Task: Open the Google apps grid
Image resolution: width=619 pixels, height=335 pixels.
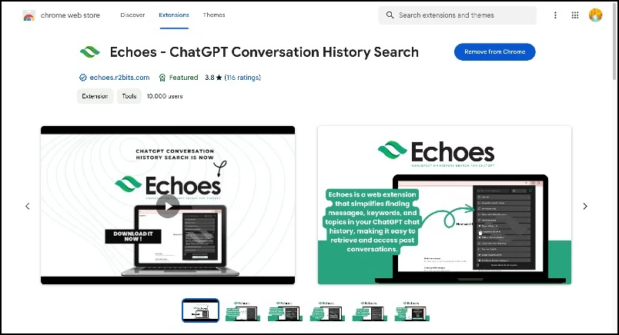Action: pyautogui.click(x=575, y=15)
